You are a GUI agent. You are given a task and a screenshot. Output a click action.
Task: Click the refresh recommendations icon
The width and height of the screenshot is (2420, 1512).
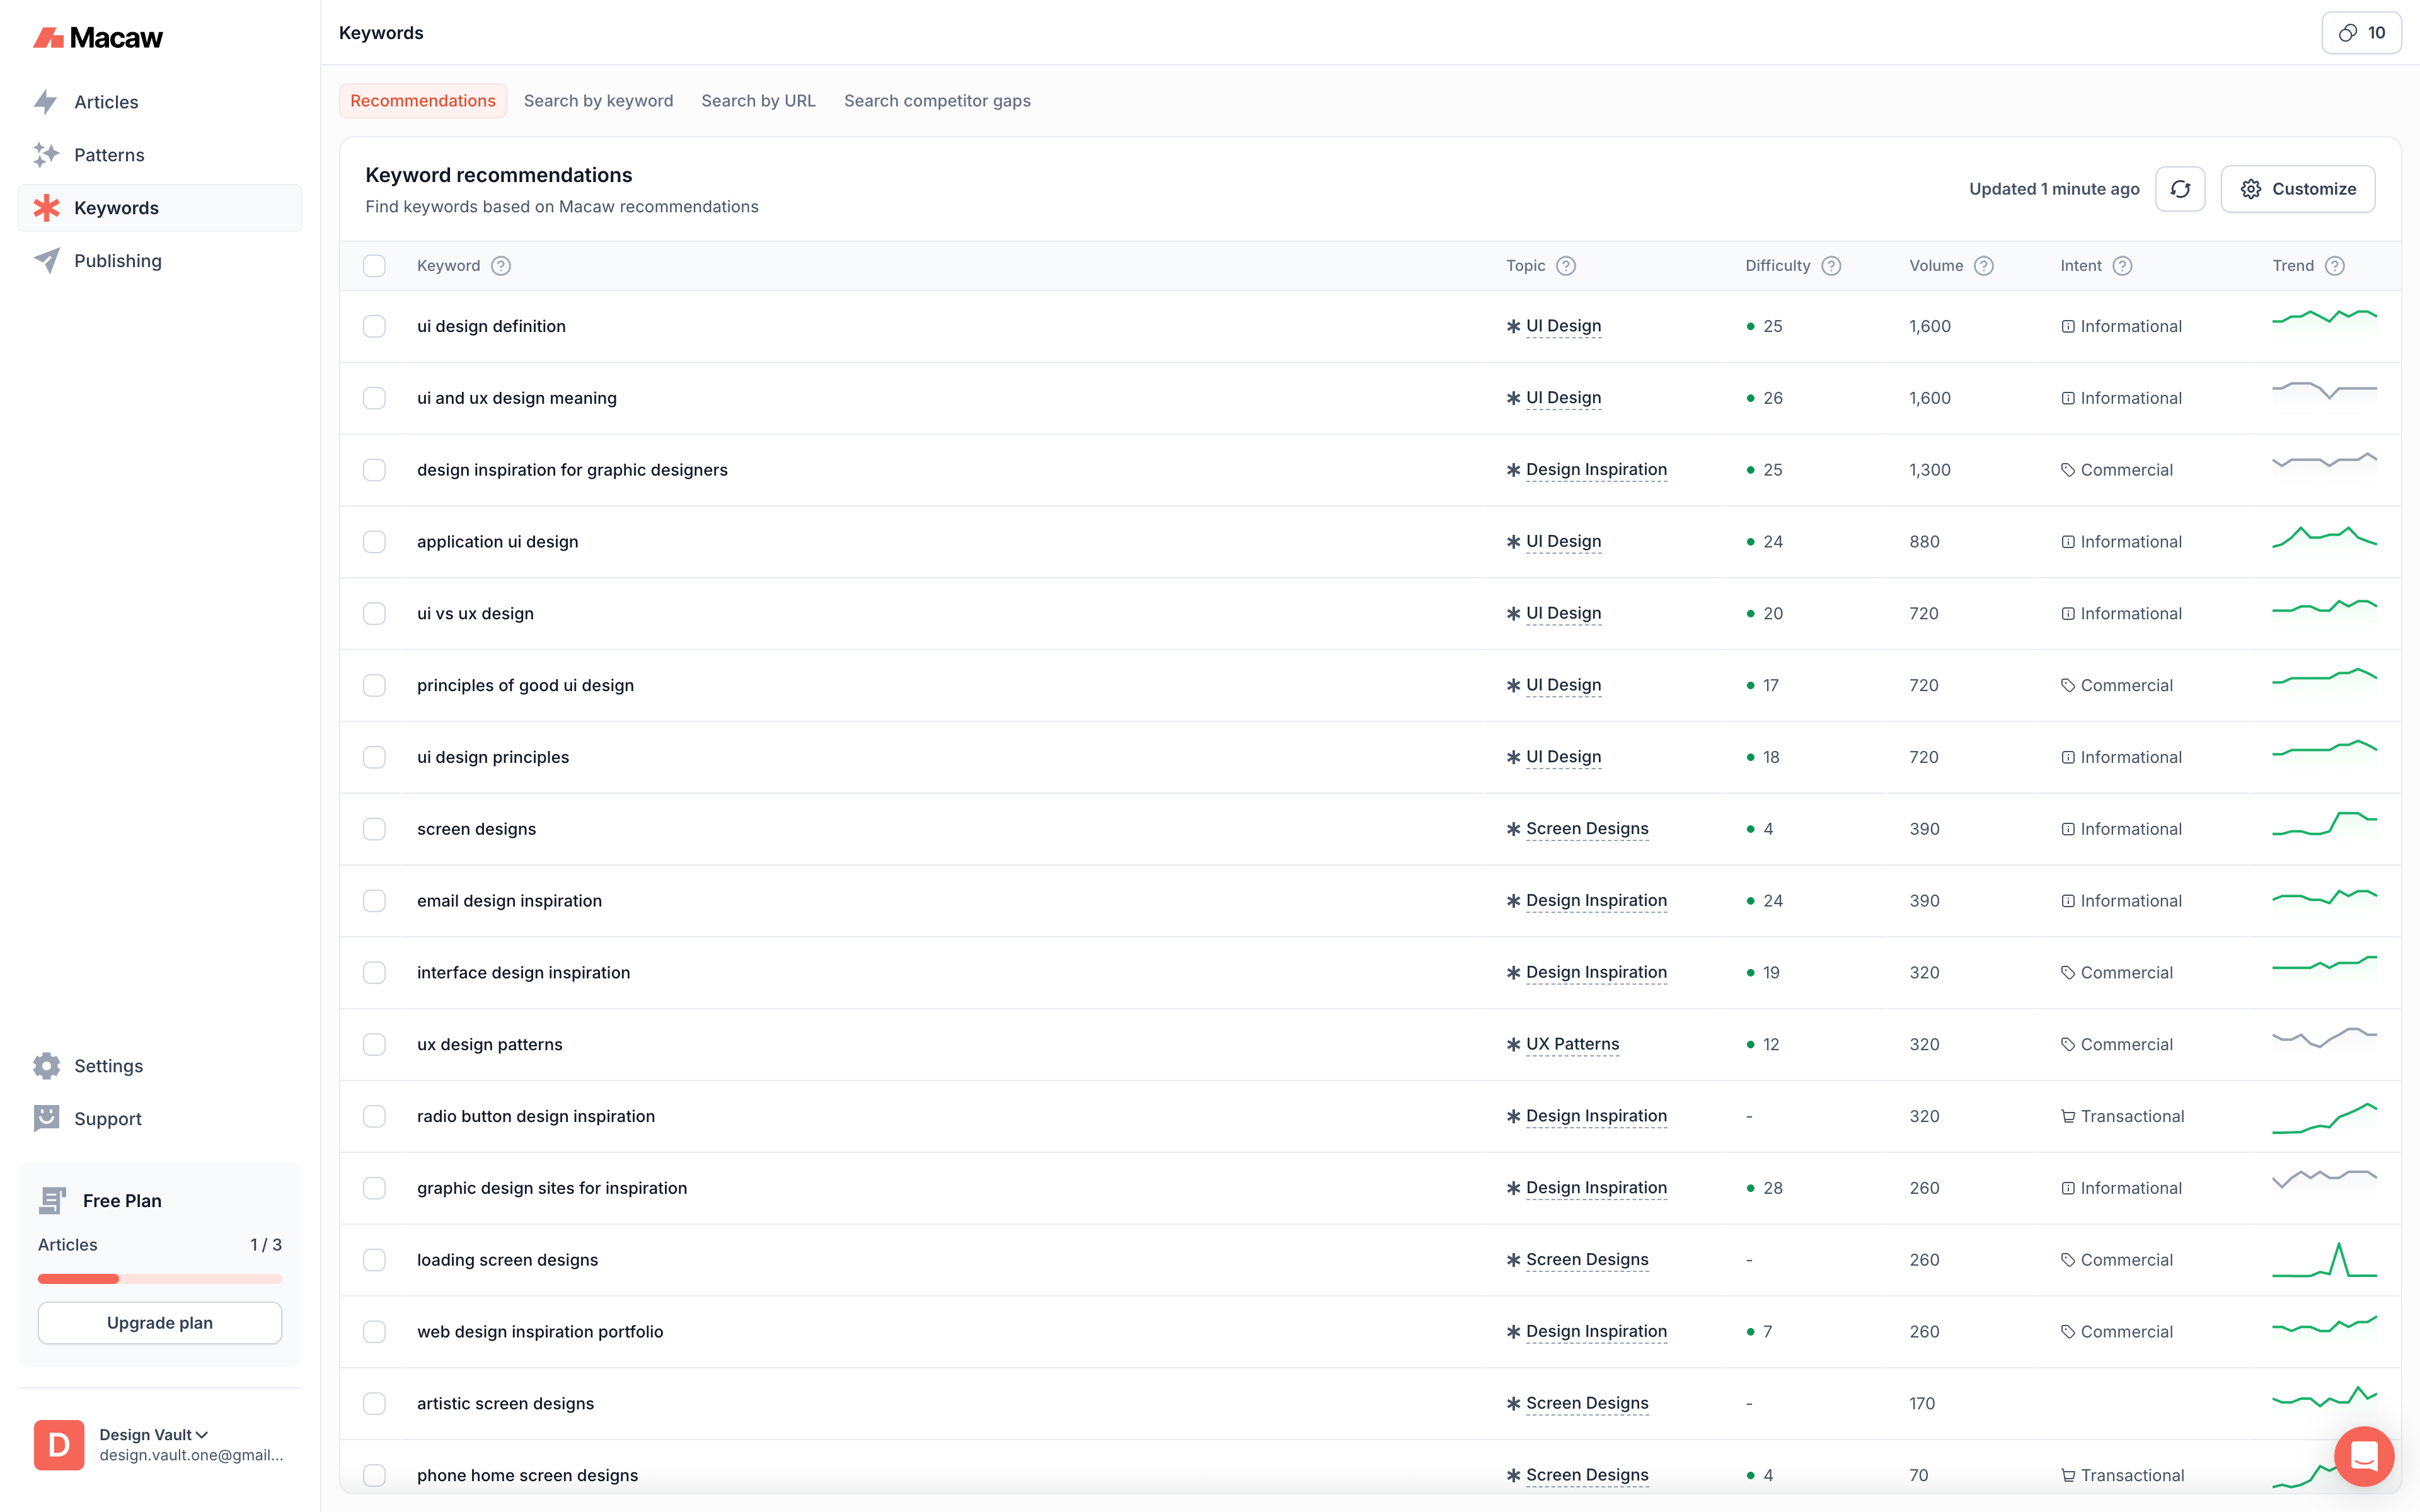click(x=2179, y=189)
